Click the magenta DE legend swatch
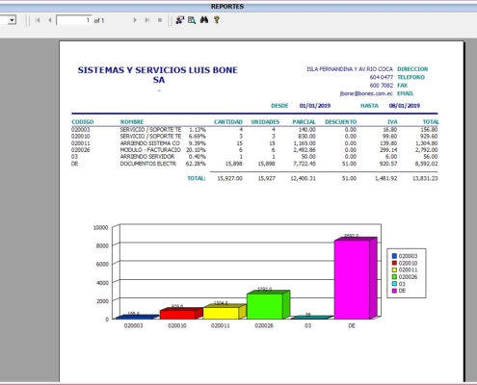The height and width of the screenshot is (385, 477). tap(394, 291)
